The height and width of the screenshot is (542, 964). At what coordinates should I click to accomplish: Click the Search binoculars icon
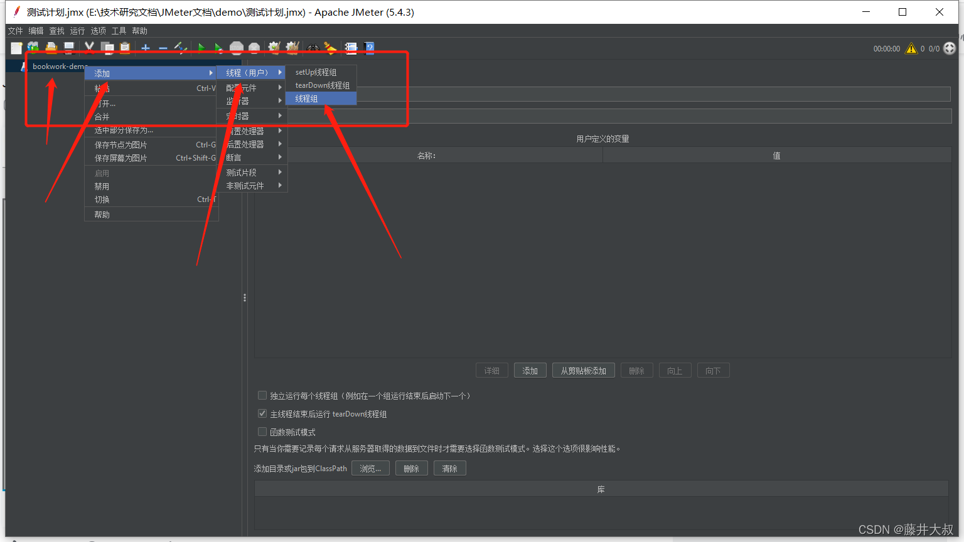coord(313,48)
